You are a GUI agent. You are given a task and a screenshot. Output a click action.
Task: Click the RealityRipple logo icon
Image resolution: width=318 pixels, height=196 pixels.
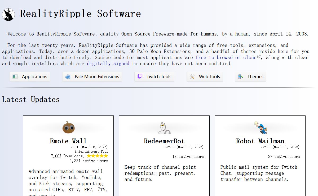8,14
